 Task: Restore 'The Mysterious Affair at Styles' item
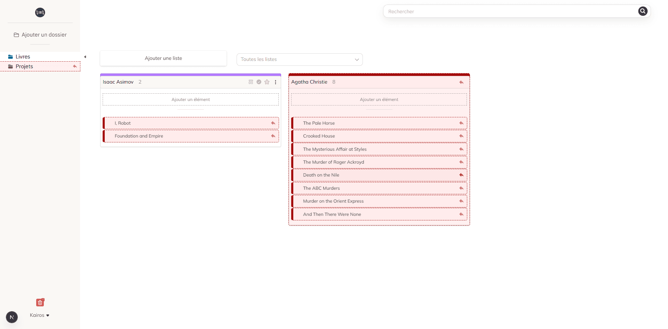[461, 149]
